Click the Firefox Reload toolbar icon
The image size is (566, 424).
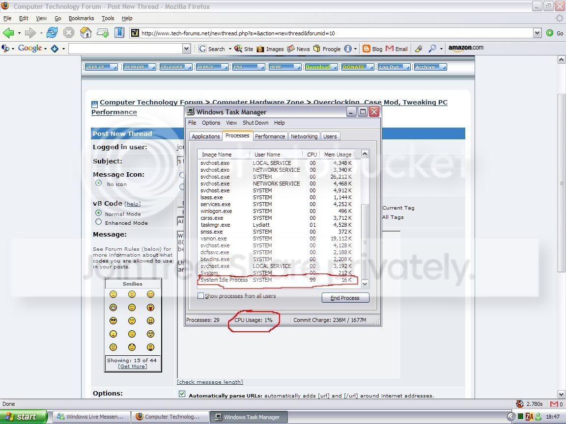[x=52, y=33]
